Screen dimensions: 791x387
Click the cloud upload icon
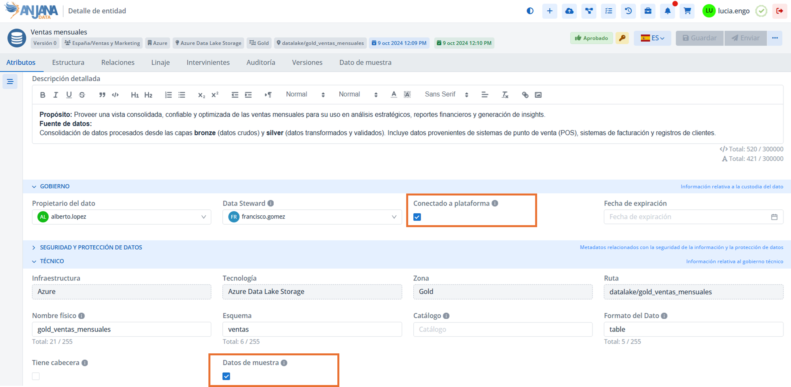(x=569, y=11)
